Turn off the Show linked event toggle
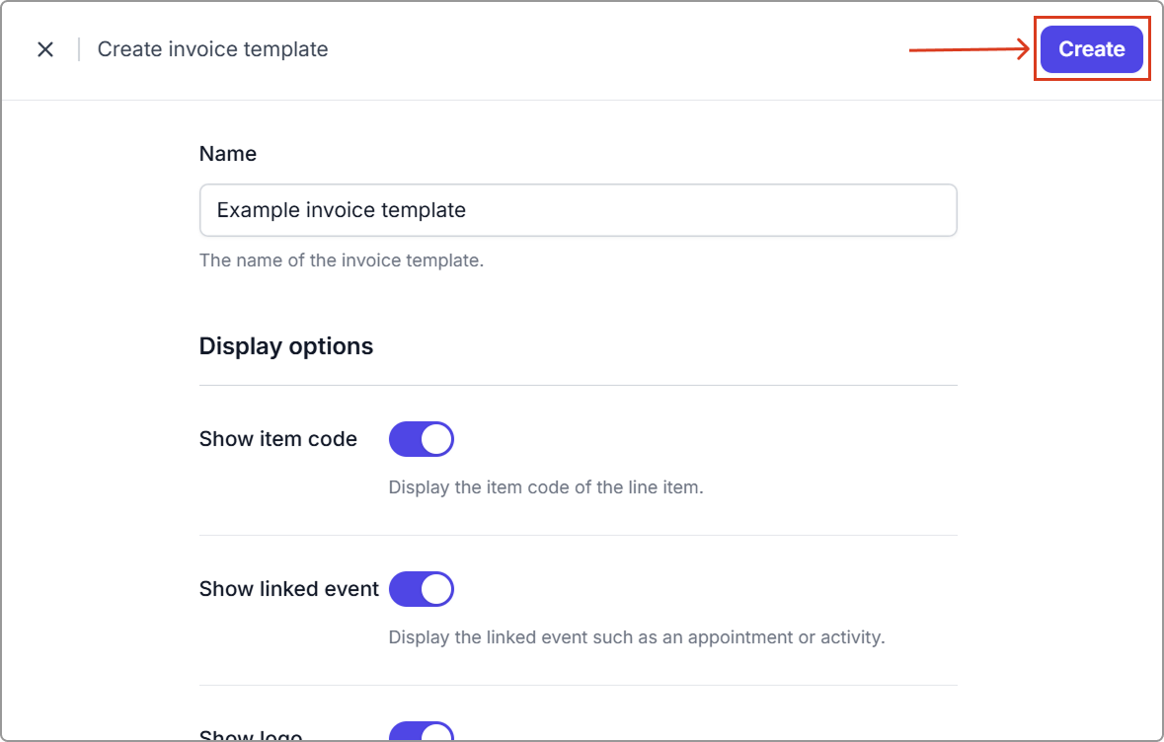The width and height of the screenshot is (1164, 742). 422,589
